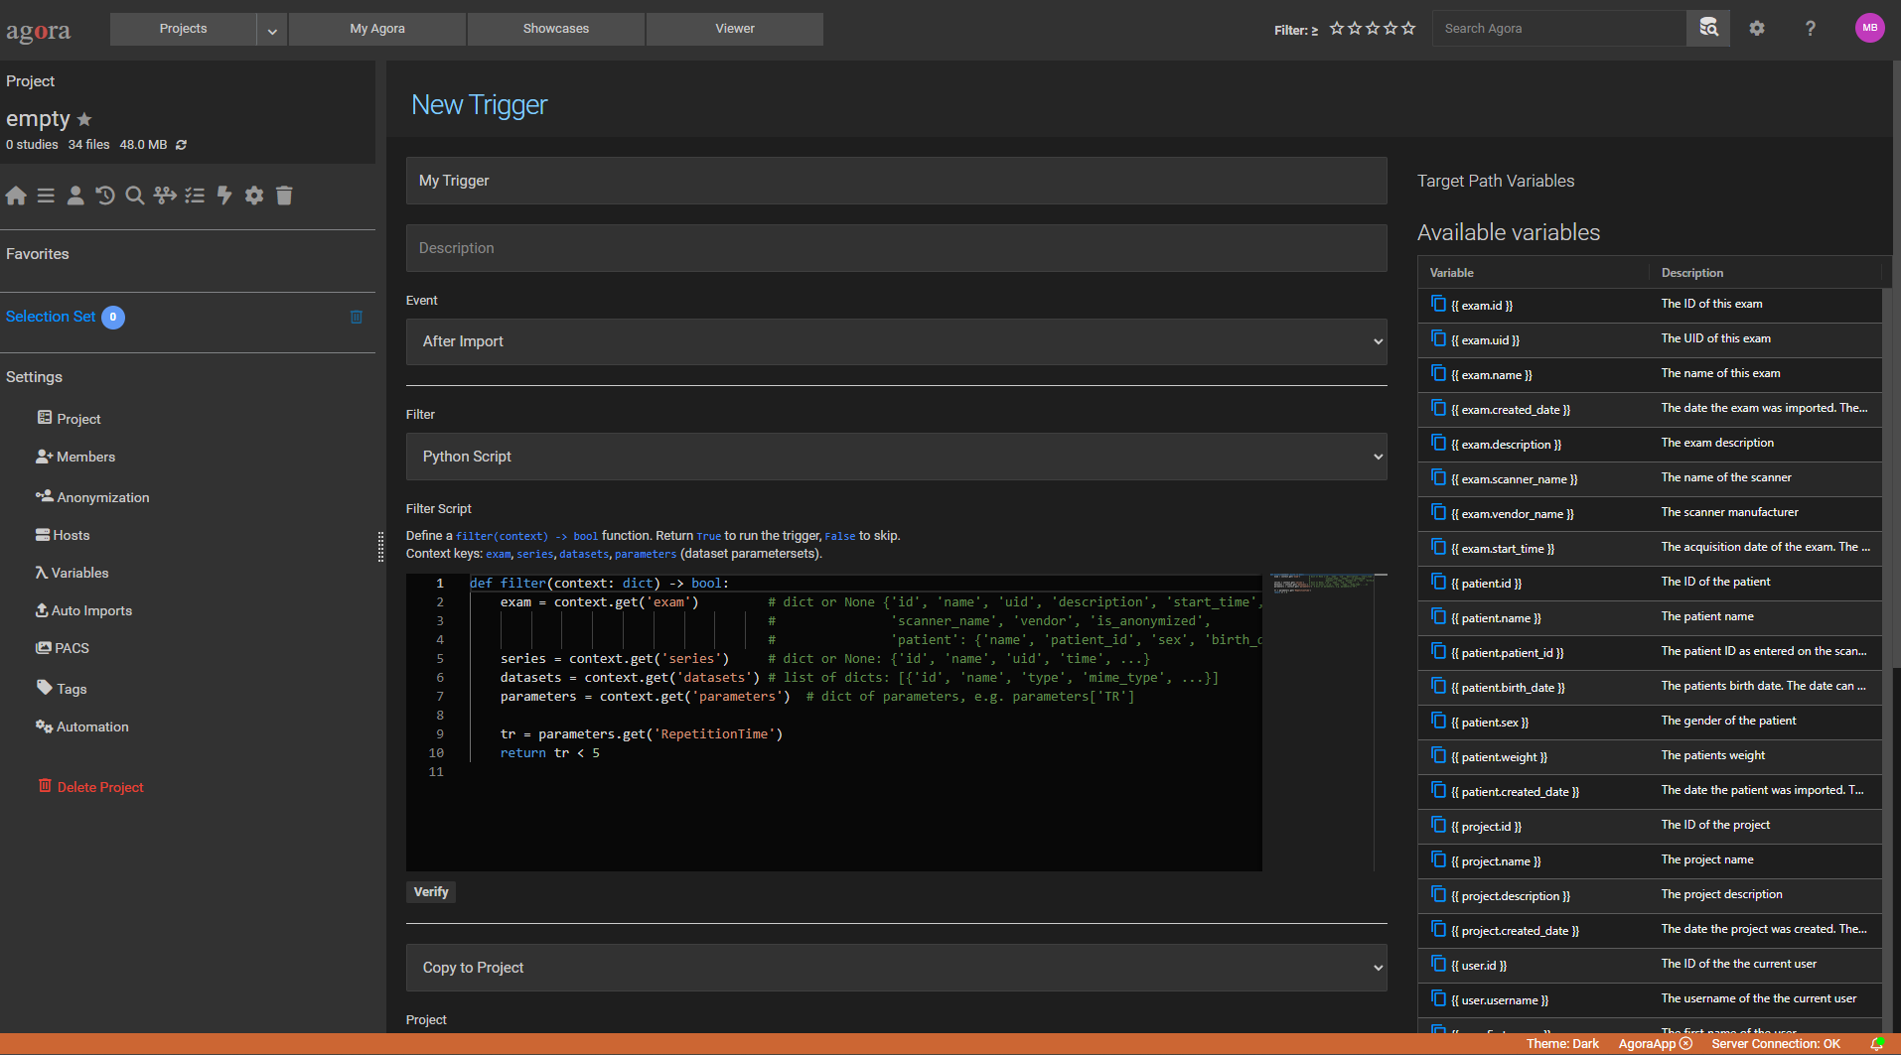Open the Event dropdown showing After Import

895,341
